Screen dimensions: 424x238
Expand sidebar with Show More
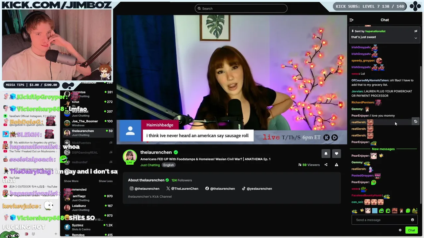pos(71,181)
